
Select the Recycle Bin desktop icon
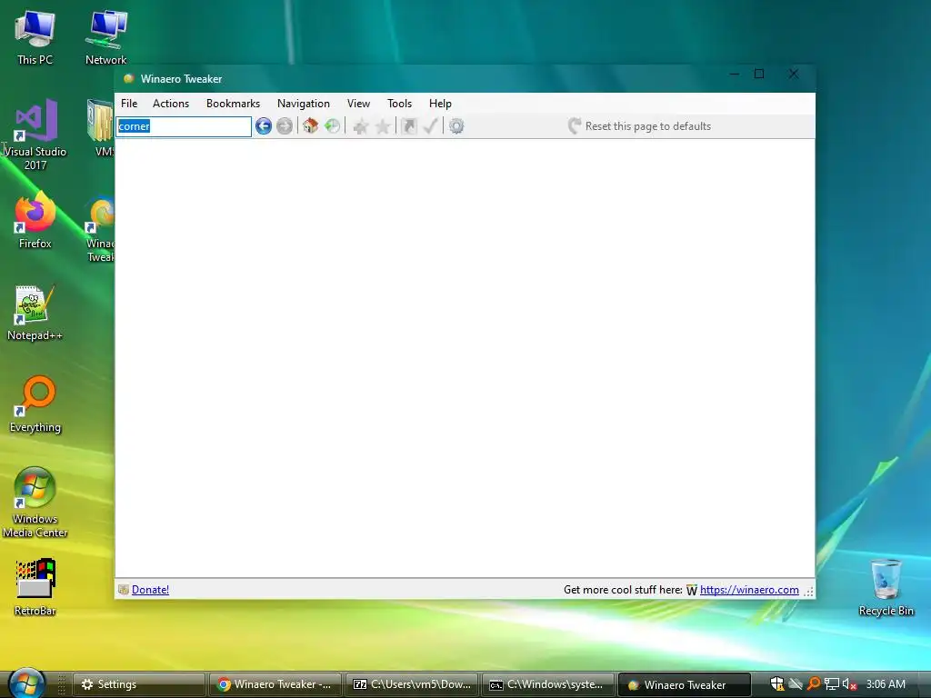[886, 588]
